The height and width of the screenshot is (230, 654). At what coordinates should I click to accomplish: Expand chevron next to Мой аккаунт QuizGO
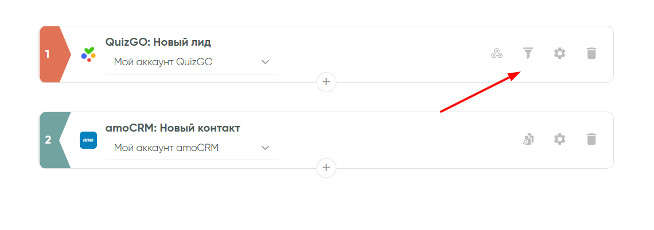coord(265,62)
